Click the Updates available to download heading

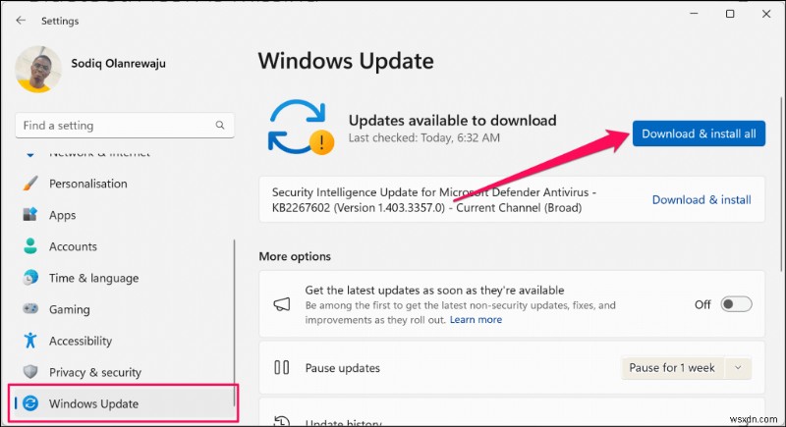(x=453, y=120)
